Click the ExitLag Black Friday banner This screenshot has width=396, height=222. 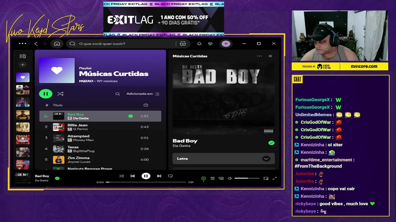(x=164, y=19)
